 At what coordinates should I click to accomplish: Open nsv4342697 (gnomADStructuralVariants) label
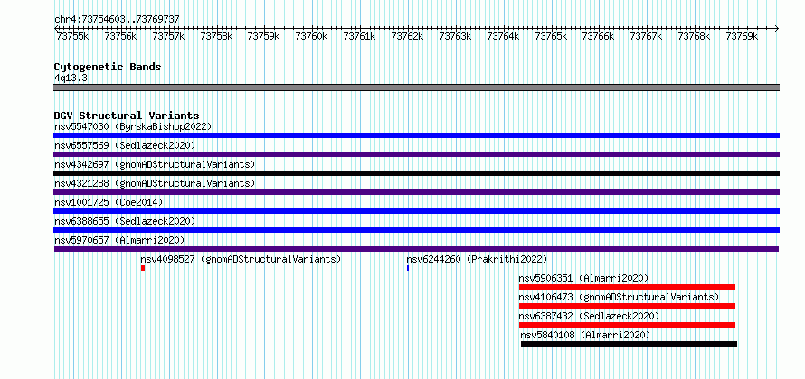pyautogui.click(x=155, y=164)
